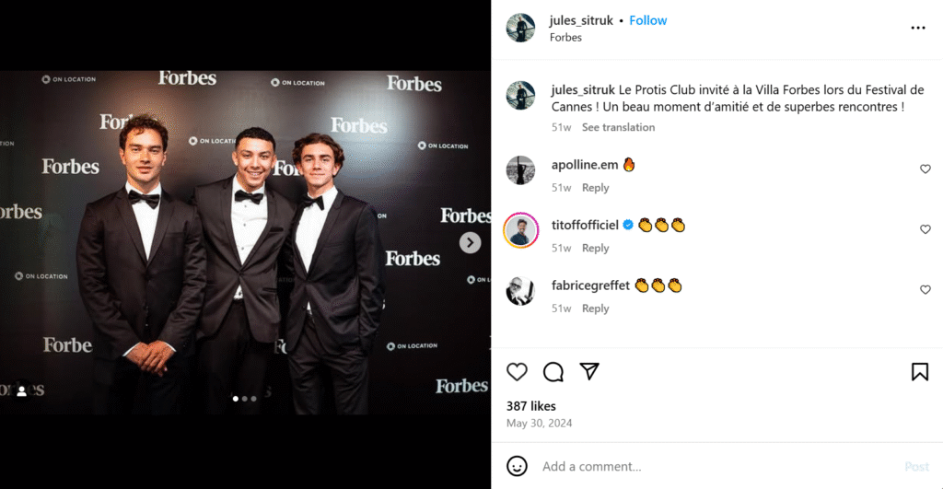The image size is (943, 489).
Task: Open the Forbes location link
Action: click(565, 38)
